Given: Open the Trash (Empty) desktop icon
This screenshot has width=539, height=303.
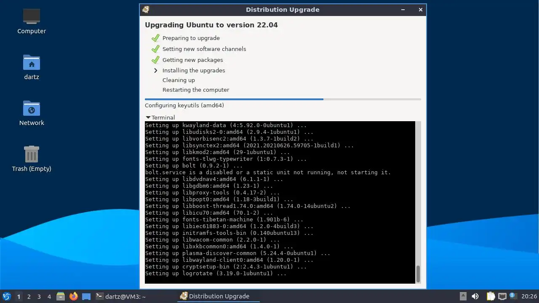Looking at the screenshot, I should pyautogui.click(x=32, y=158).
